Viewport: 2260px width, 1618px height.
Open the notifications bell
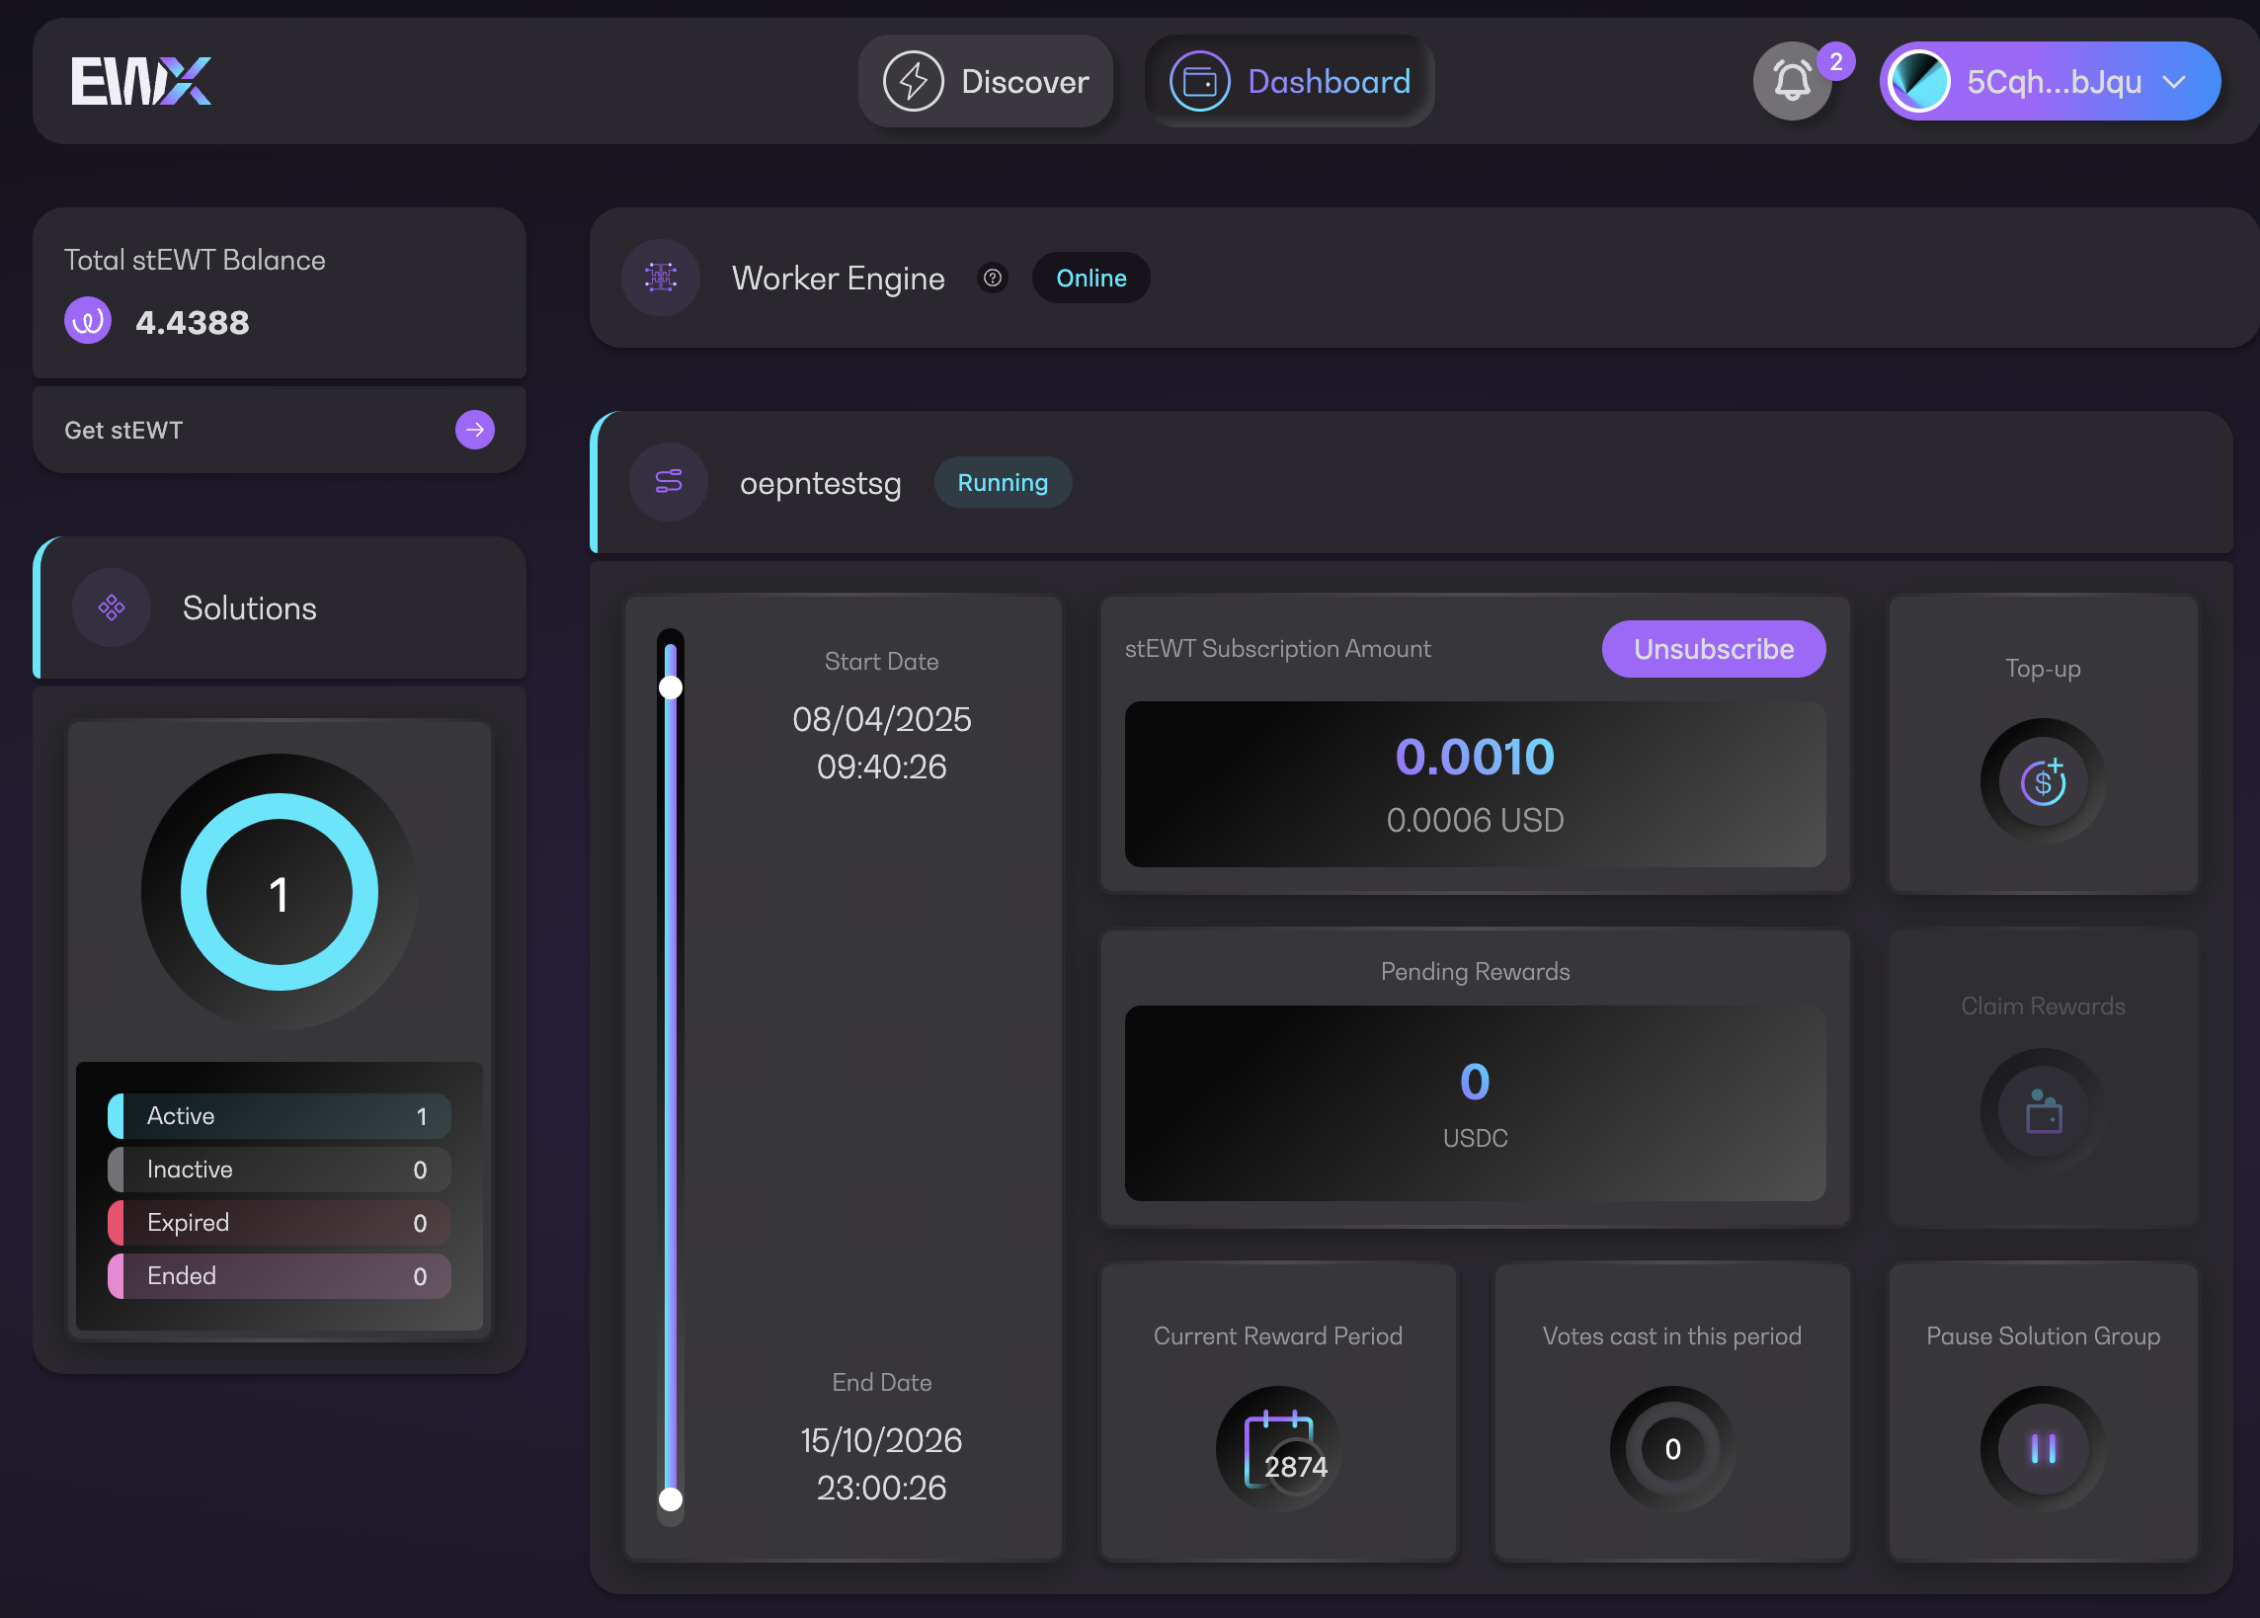[1792, 81]
